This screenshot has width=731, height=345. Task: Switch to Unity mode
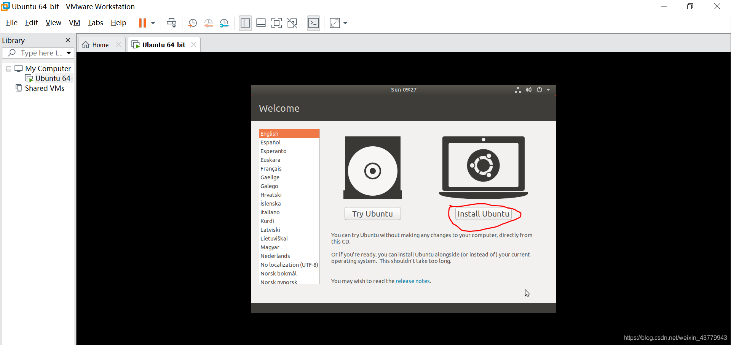292,23
